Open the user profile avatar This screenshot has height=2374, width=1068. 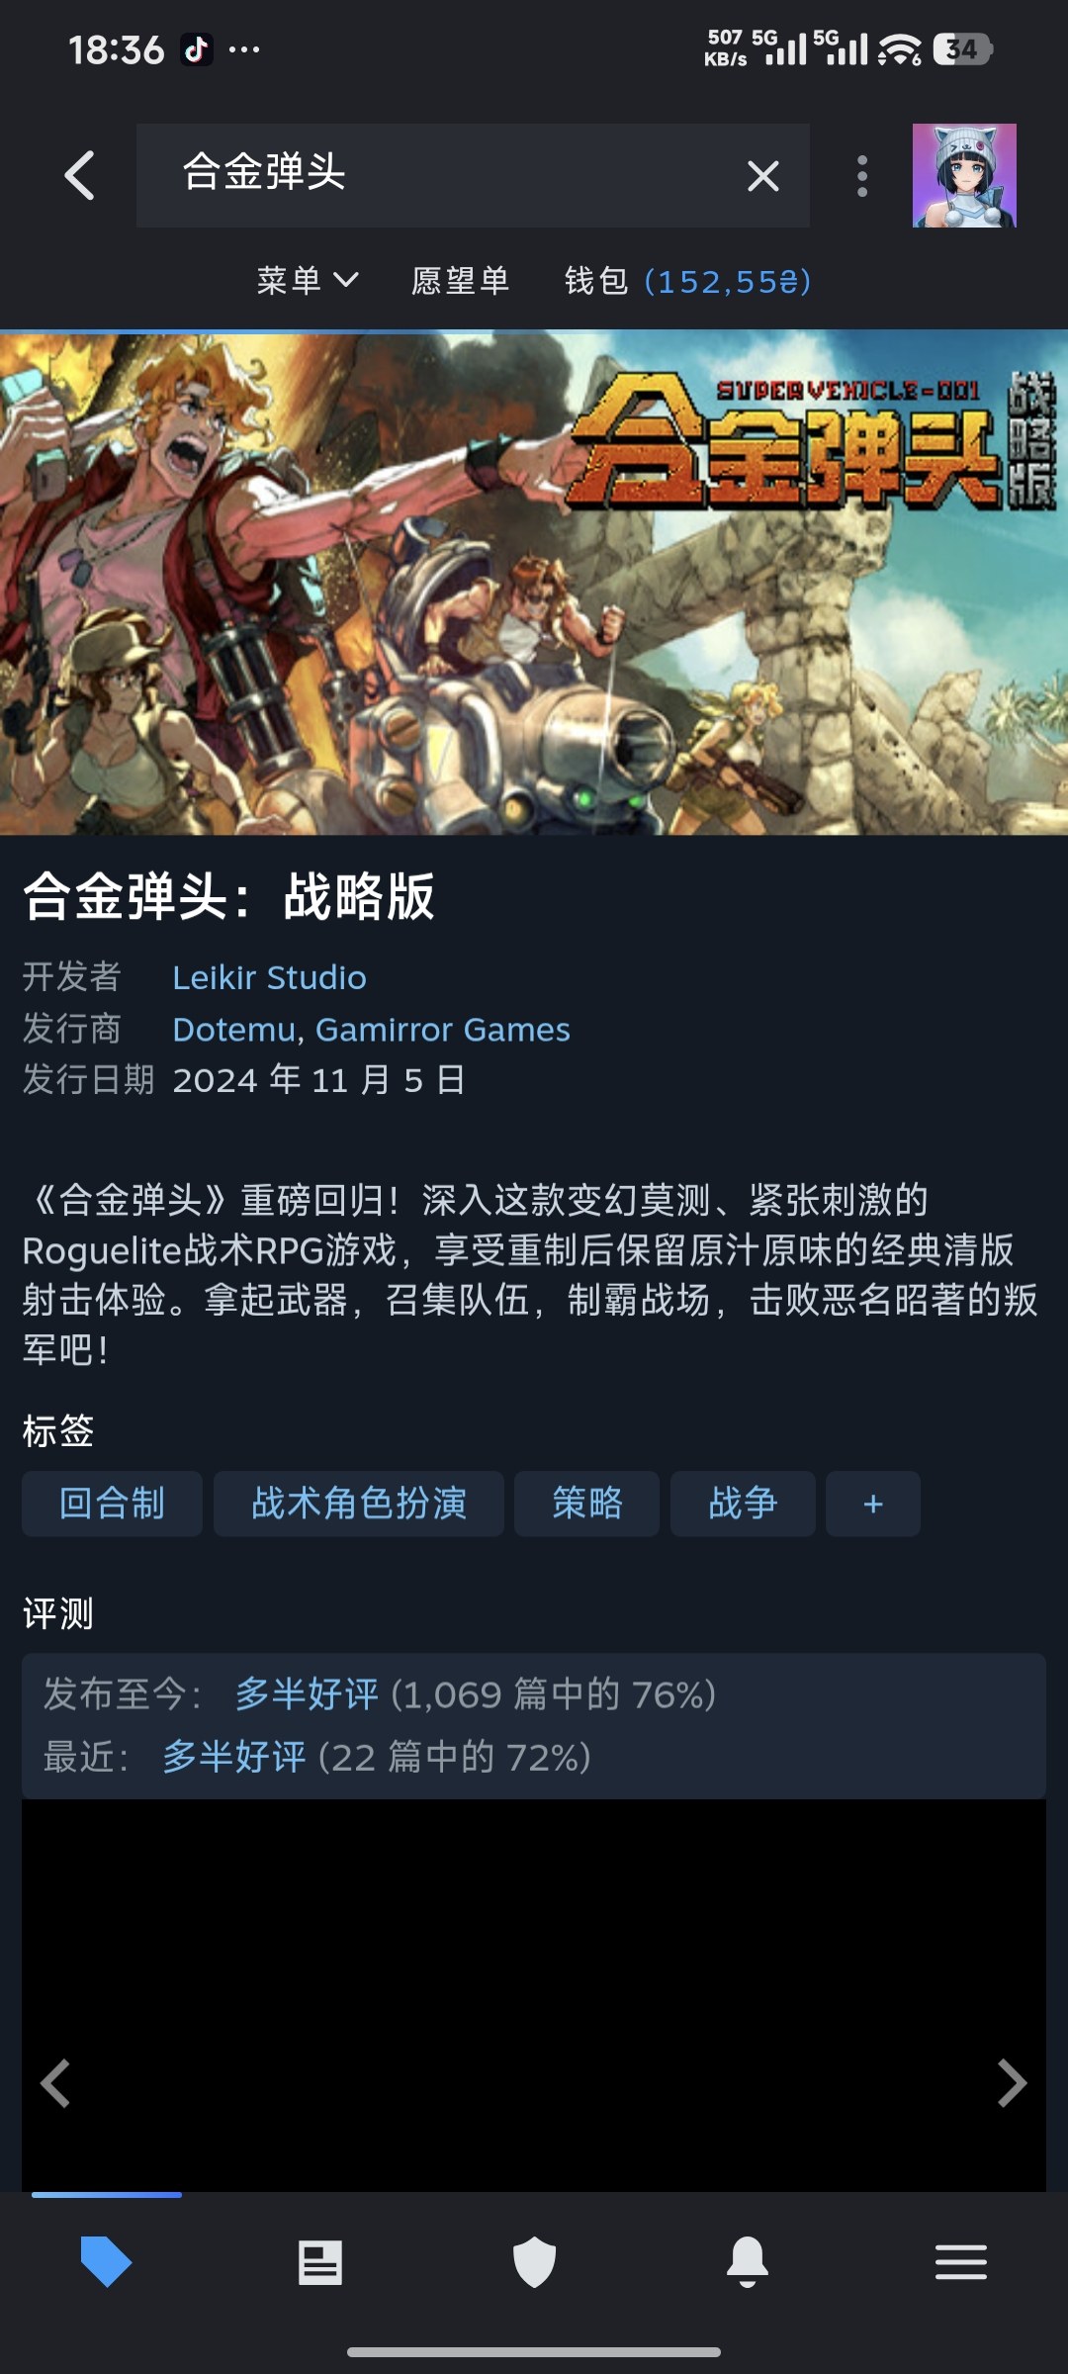point(964,175)
